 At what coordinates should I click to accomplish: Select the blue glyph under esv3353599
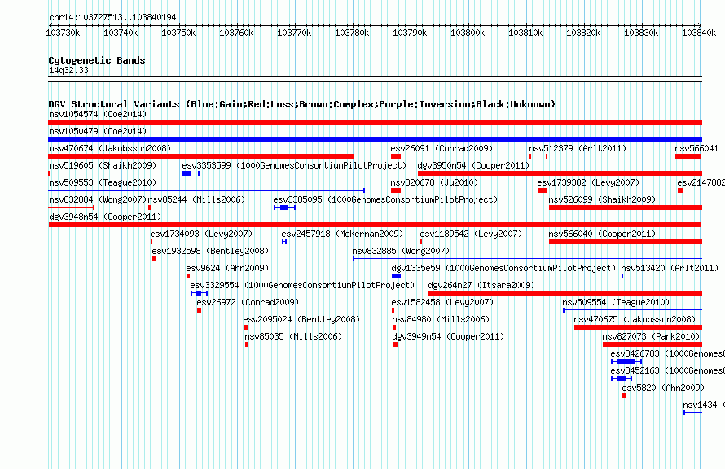click(x=191, y=173)
